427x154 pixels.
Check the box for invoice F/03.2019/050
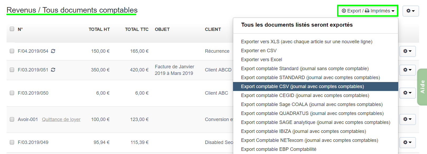point(12,93)
